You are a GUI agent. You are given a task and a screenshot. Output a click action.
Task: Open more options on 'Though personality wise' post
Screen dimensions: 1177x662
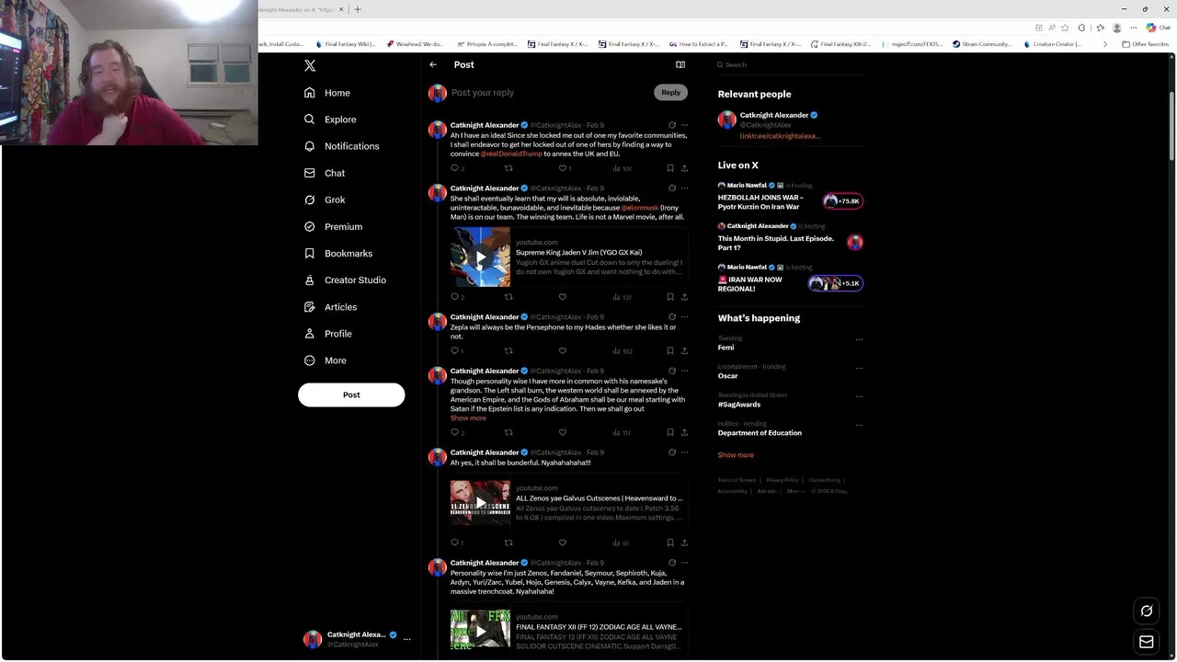(x=684, y=371)
